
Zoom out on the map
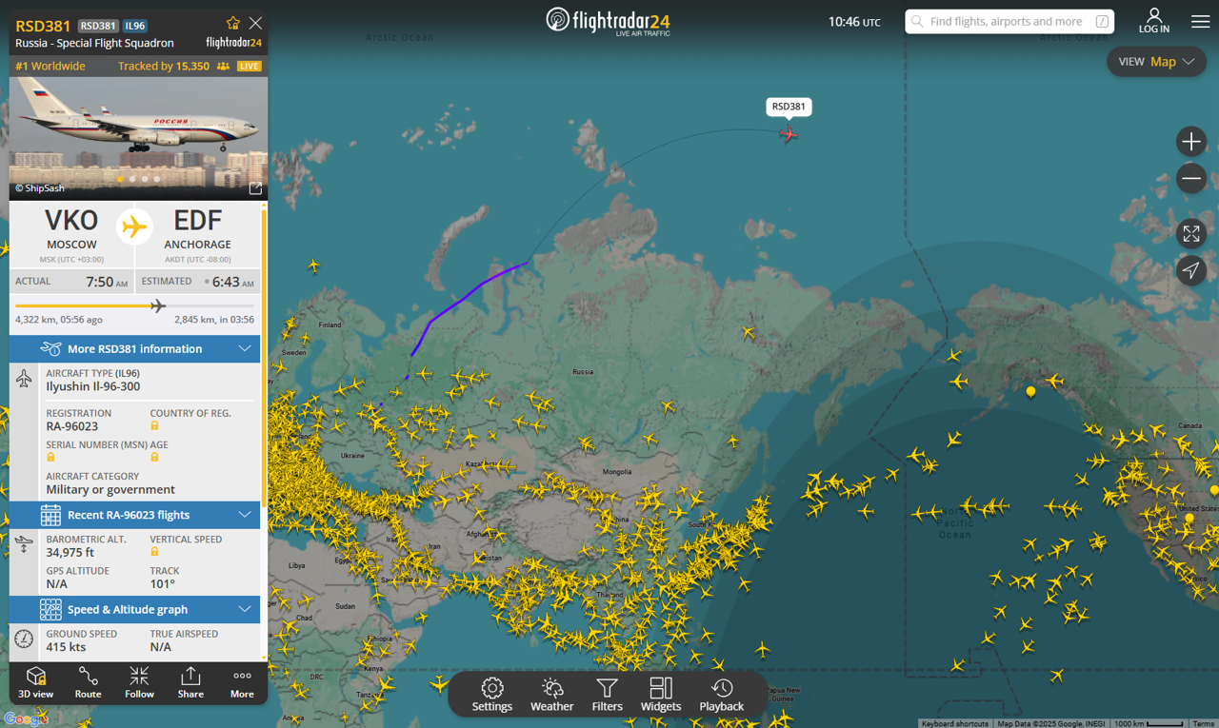tap(1191, 178)
